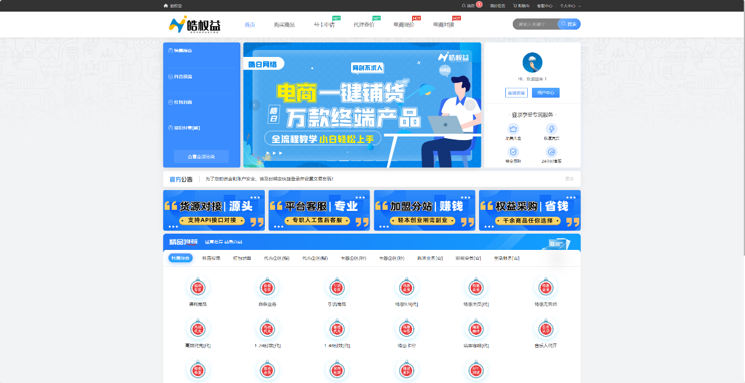Viewport: 745px width, 383px height.
Task: Select the 24小时客服 clock icon
Action: pyautogui.click(x=552, y=152)
